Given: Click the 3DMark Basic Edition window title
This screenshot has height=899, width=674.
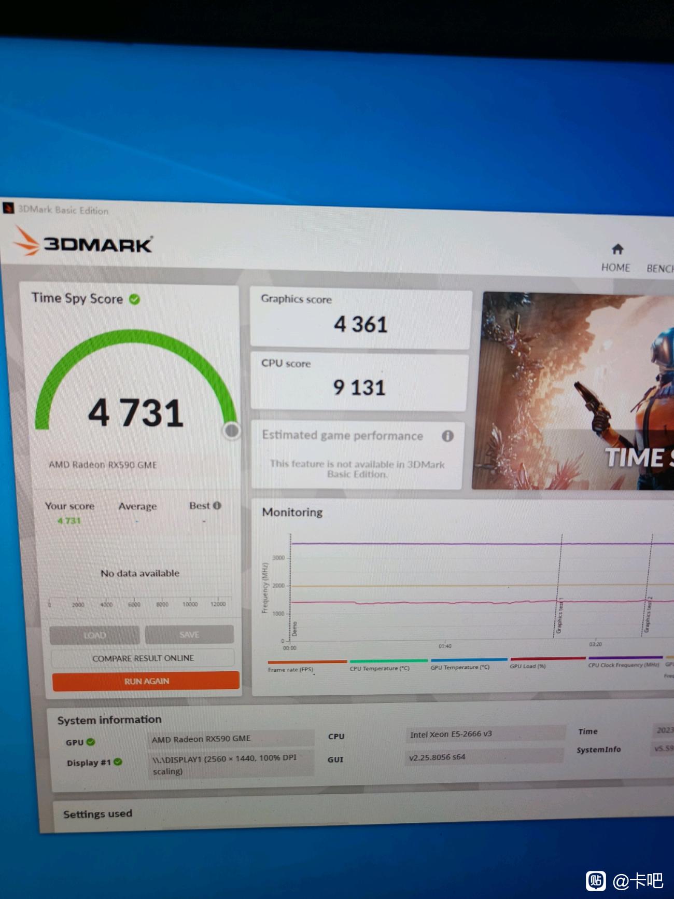Looking at the screenshot, I should 63,210.
